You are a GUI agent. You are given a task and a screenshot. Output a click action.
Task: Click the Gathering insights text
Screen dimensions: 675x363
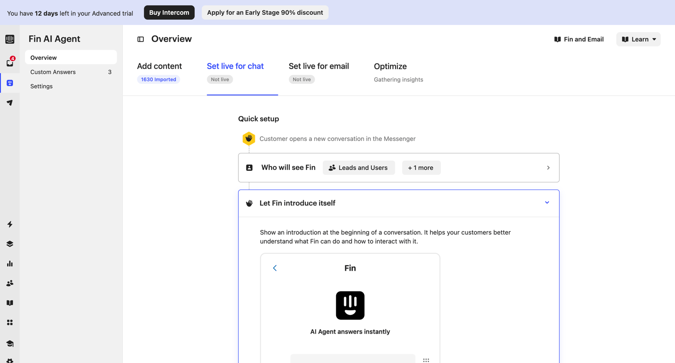pyautogui.click(x=398, y=79)
